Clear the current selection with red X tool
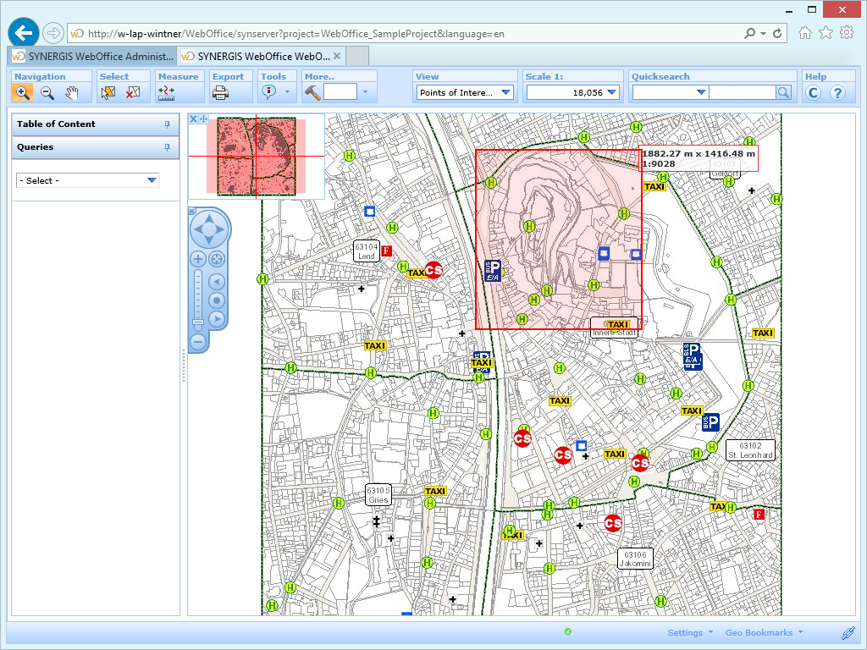867x650 pixels. pos(131,93)
